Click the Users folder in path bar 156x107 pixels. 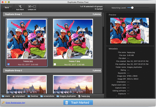6,96
